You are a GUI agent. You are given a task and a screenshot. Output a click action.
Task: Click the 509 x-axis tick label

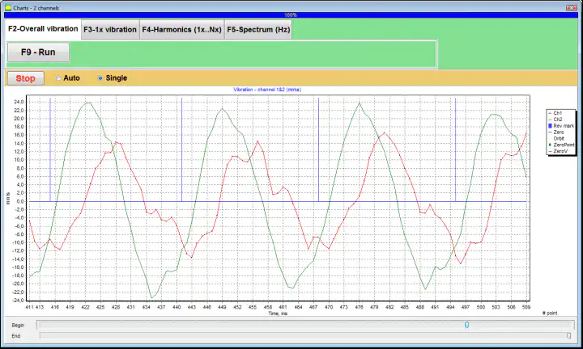526,307
